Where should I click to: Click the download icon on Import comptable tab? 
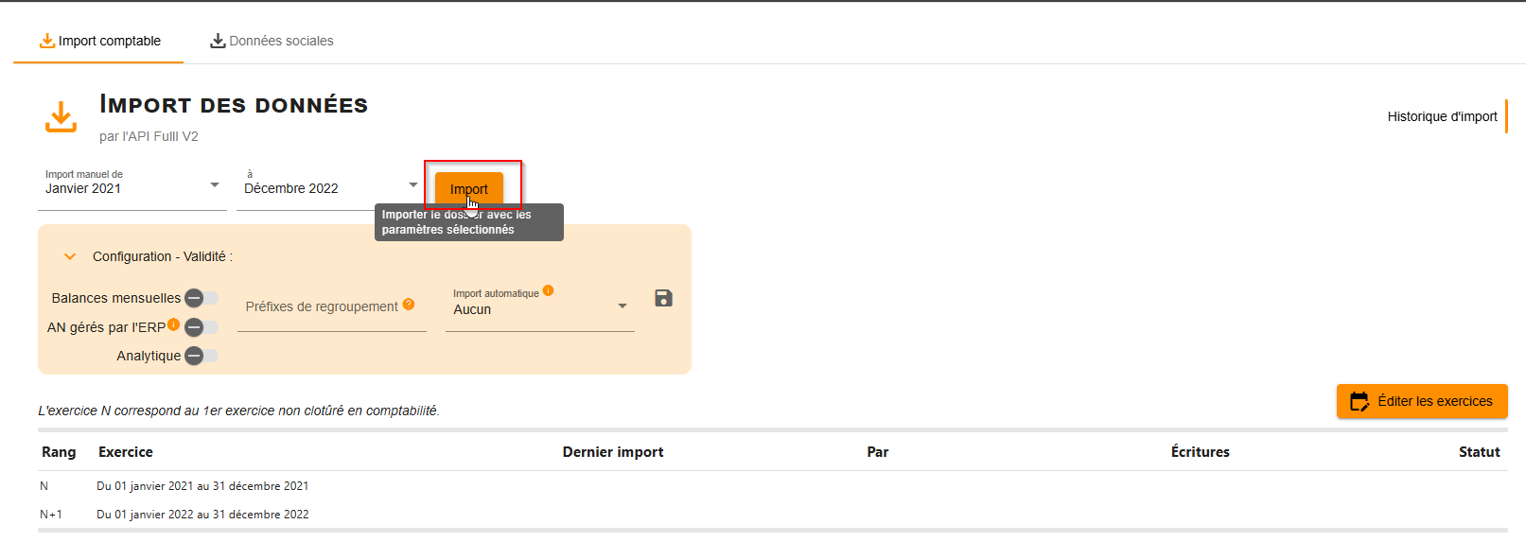(x=46, y=41)
